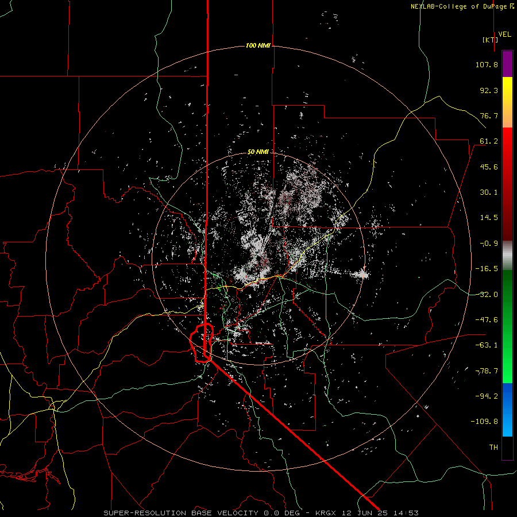The width and height of the screenshot is (517, 517).
Task: Click the -16.5 value on velocity scale
Action: coord(487,269)
